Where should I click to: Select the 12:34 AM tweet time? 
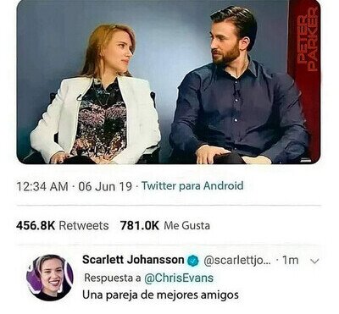[42, 186]
